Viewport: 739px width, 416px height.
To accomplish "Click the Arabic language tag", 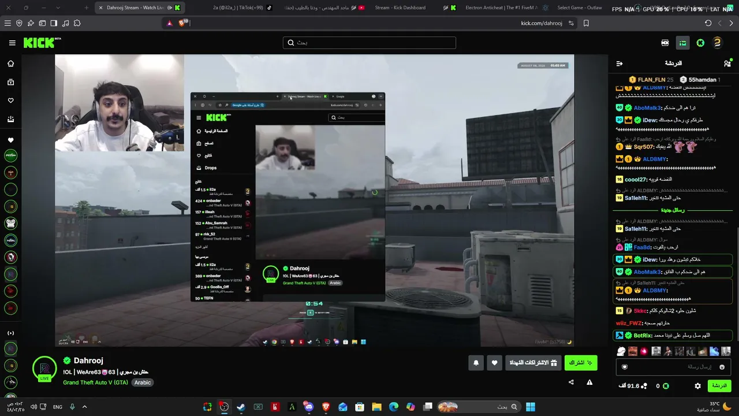I will (x=143, y=382).
